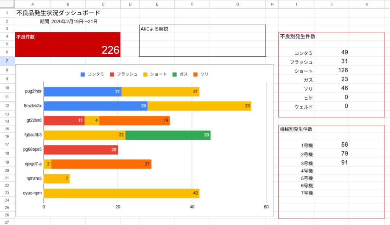Click the orange ソリ legend swatch

[196, 74]
